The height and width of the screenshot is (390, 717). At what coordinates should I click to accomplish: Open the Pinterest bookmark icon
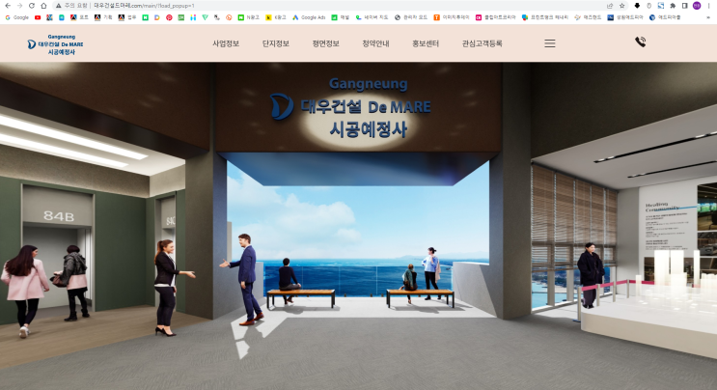[x=169, y=17]
